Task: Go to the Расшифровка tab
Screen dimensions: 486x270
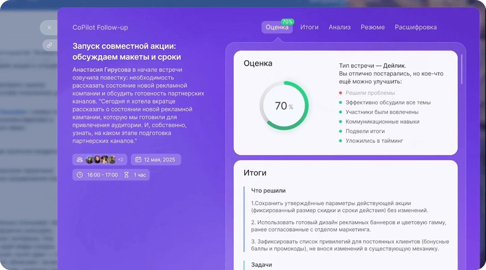Action: pyautogui.click(x=415, y=27)
